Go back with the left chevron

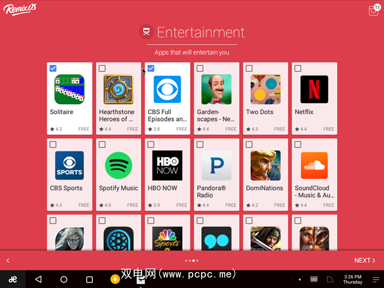[x=8, y=260]
